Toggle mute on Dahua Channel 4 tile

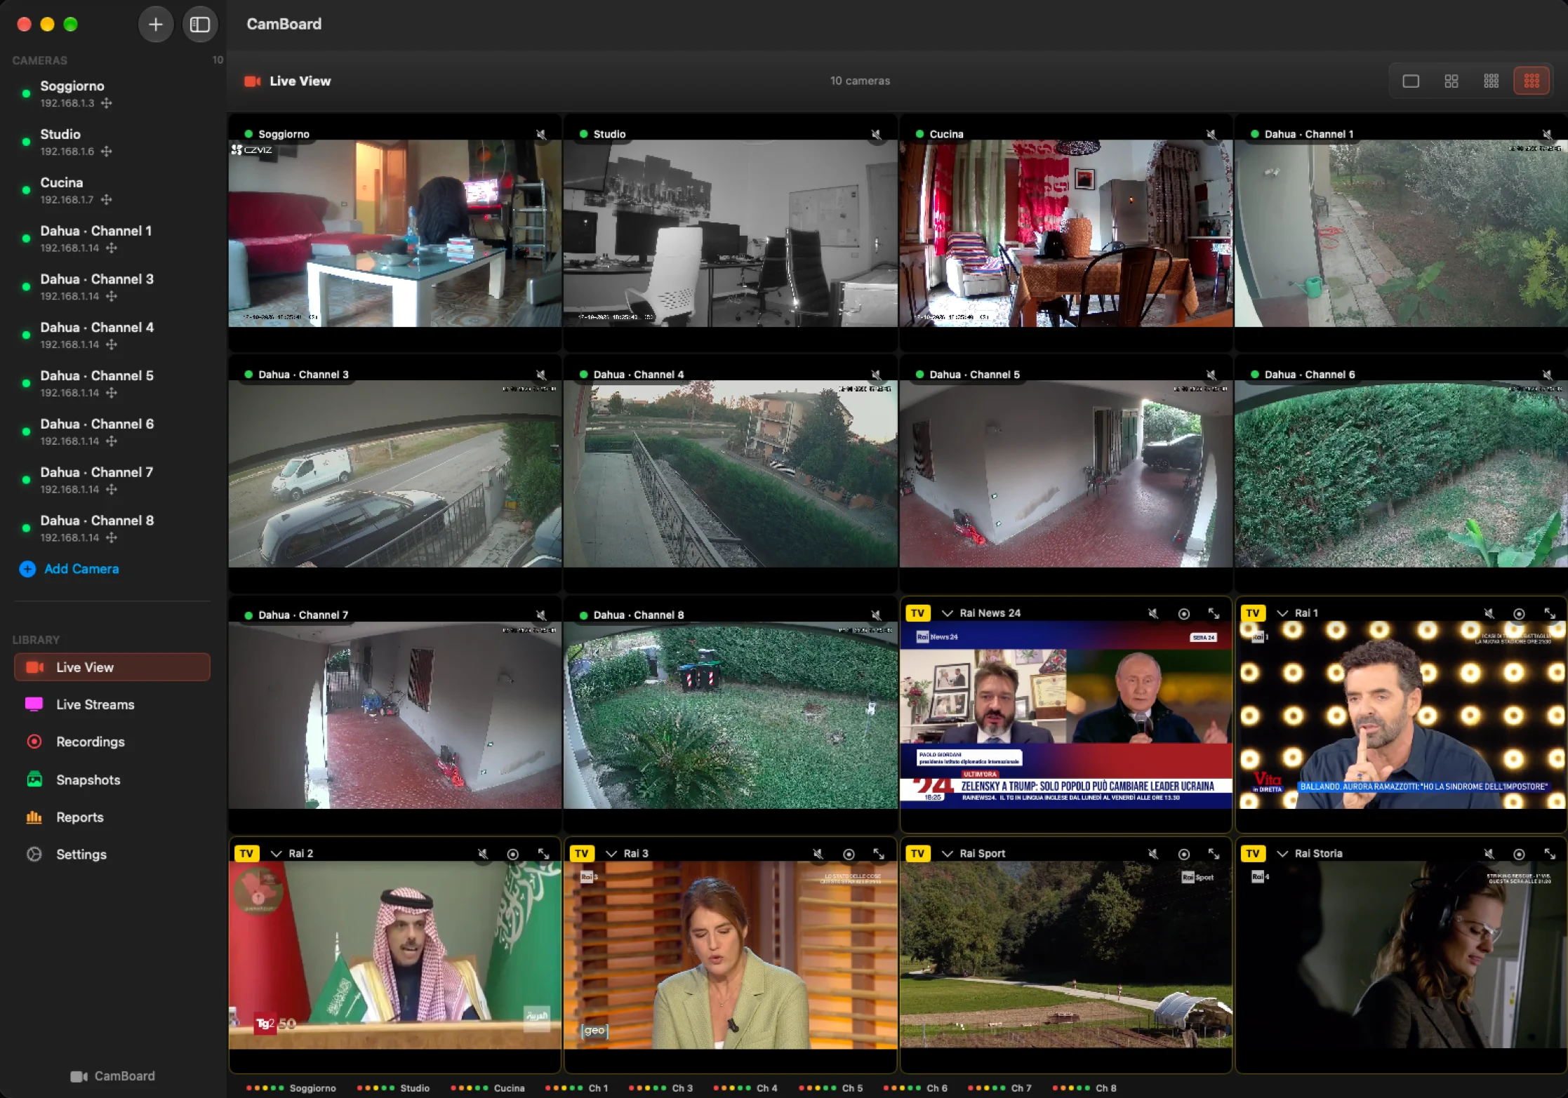(x=876, y=375)
